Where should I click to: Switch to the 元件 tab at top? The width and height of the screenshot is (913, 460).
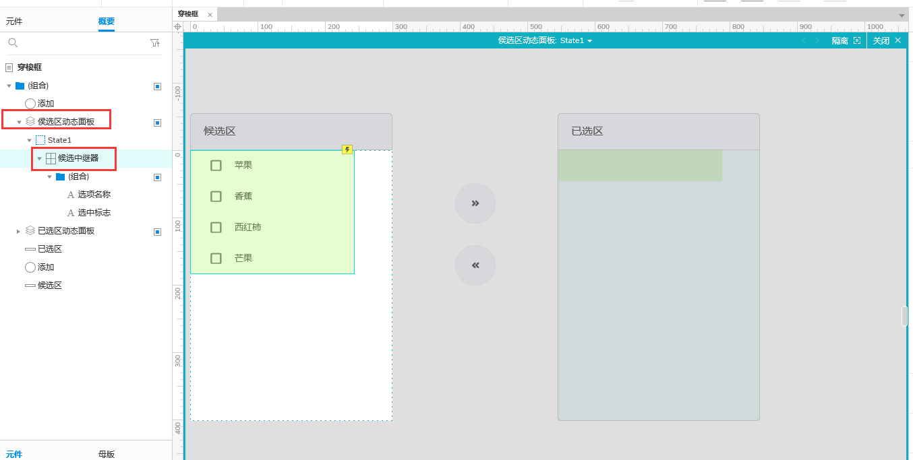pos(14,22)
